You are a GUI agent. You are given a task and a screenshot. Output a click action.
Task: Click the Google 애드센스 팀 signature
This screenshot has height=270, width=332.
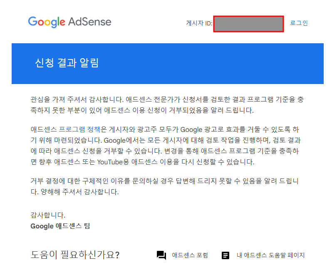point(60,226)
